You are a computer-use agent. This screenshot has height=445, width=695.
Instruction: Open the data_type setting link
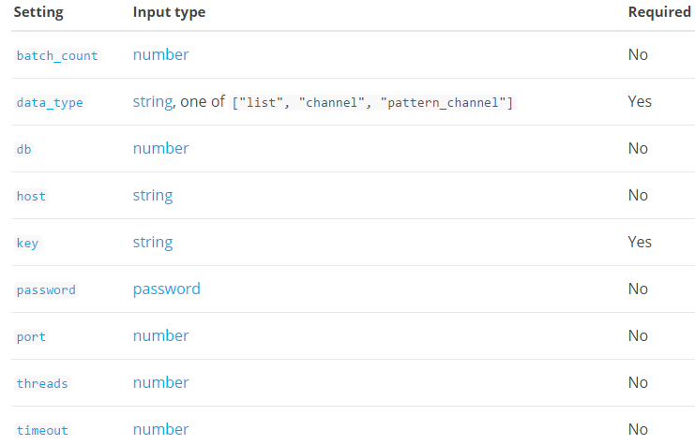50,102
